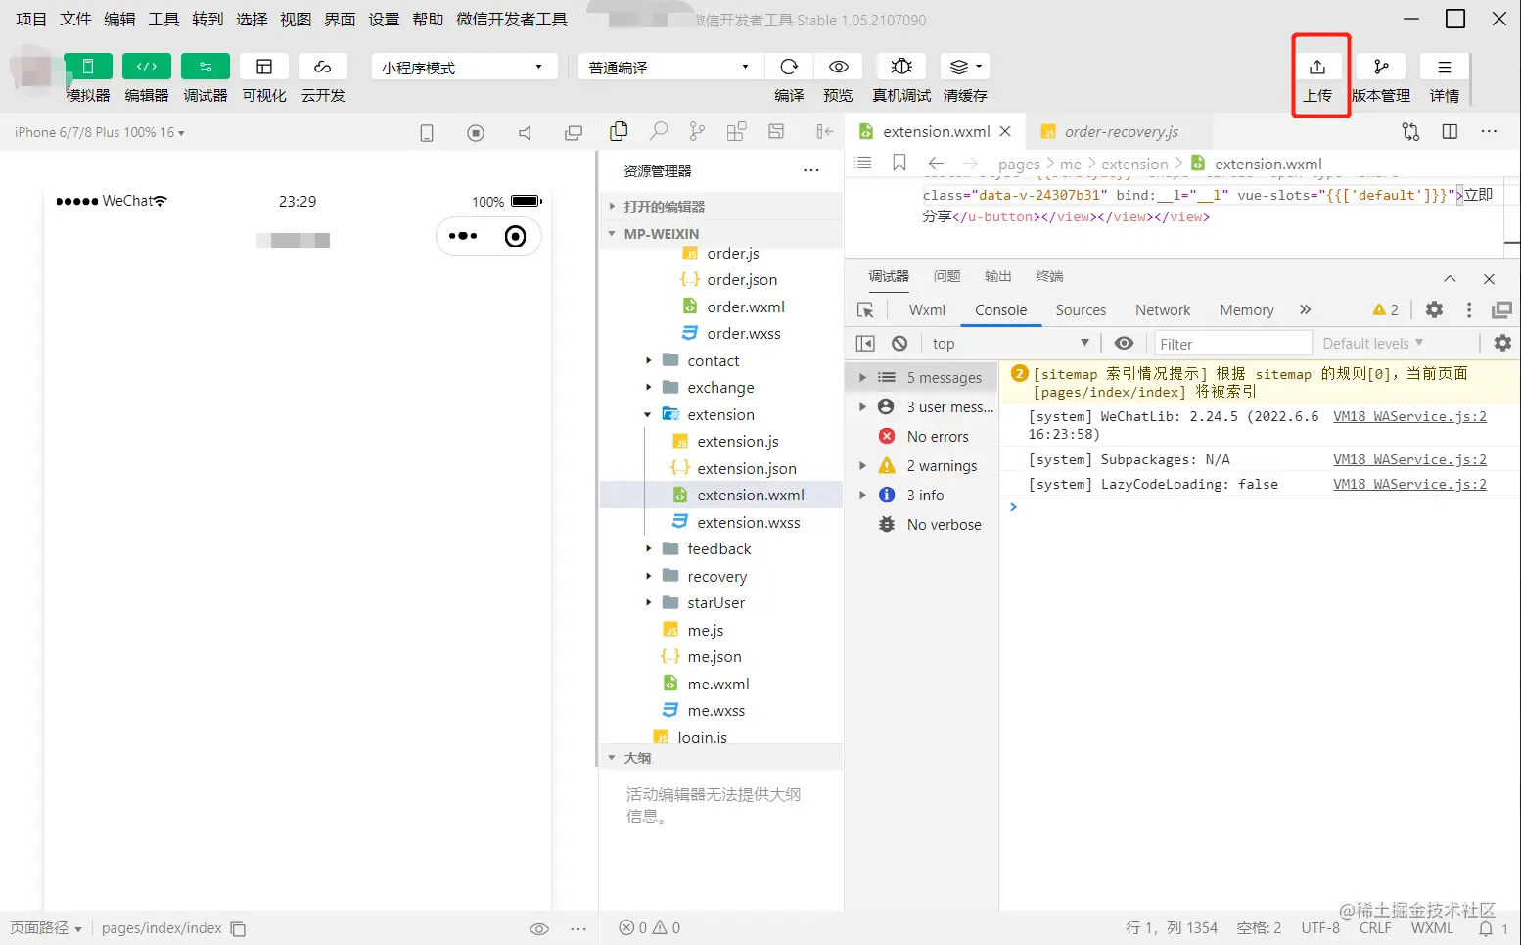Start real device debugging (真机调试)
Viewport: 1521px width, 945px height.
(901, 67)
